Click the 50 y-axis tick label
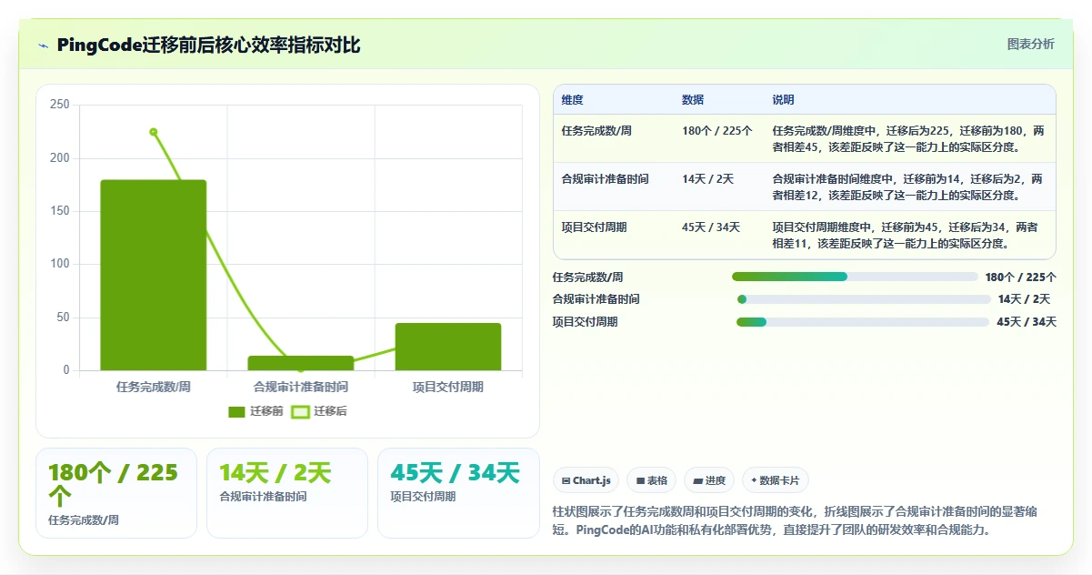This screenshot has width=1092, height=575. coord(63,318)
